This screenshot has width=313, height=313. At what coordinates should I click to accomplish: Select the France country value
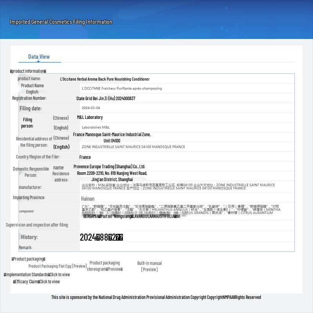point(85,157)
